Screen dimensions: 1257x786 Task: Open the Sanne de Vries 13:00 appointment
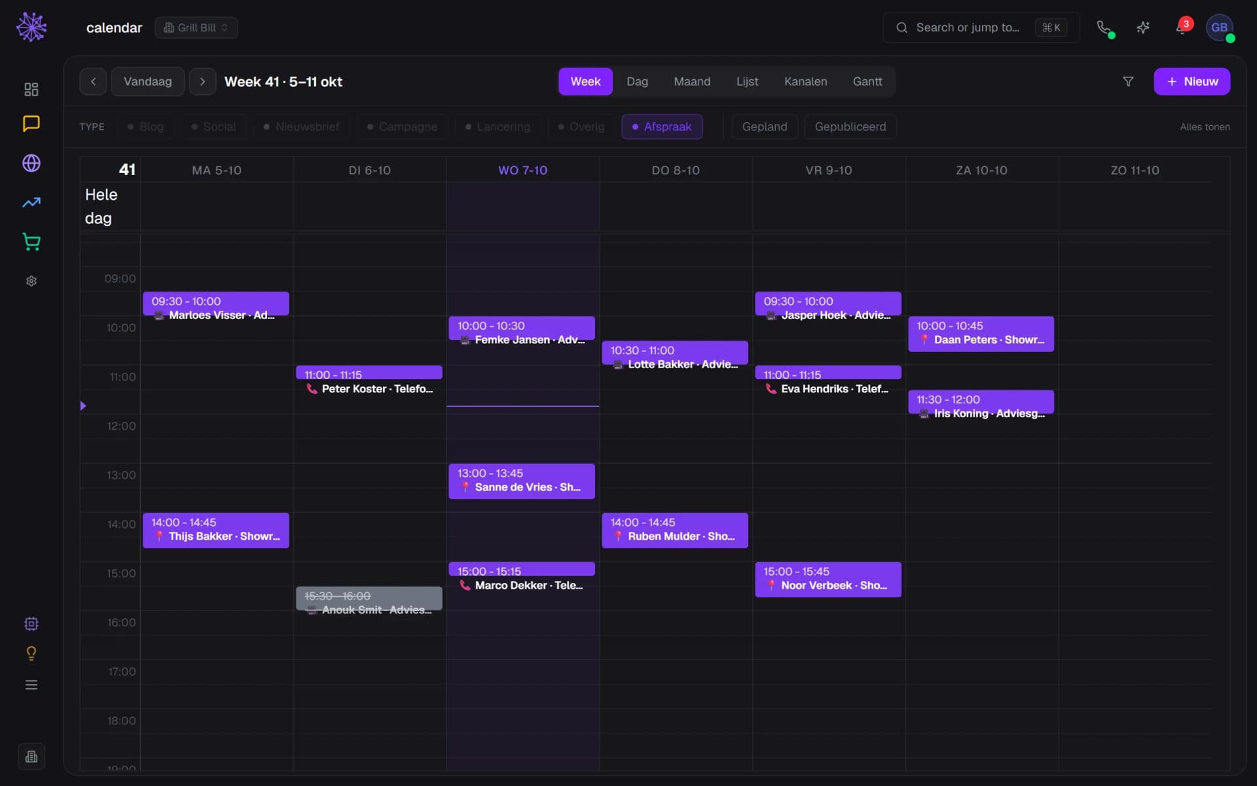pyautogui.click(x=522, y=481)
